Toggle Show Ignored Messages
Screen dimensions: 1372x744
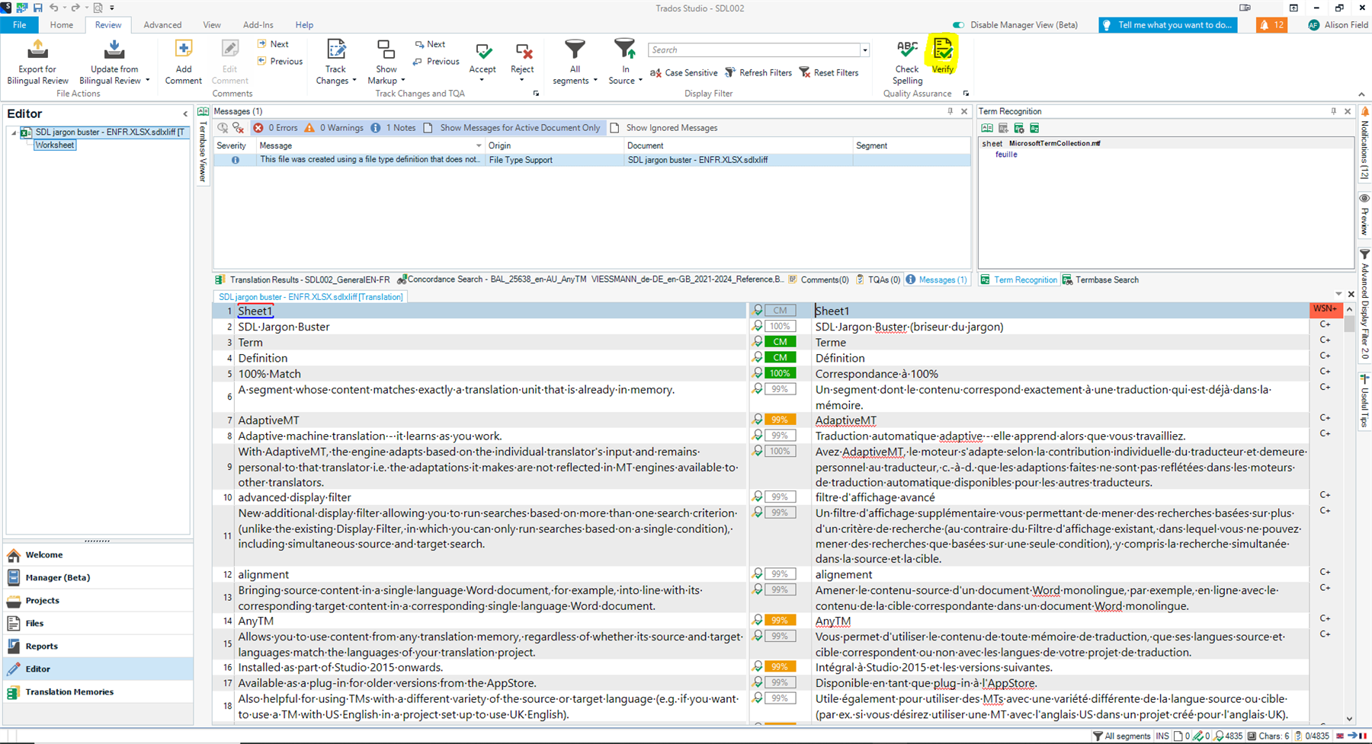[x=664, y=128]
